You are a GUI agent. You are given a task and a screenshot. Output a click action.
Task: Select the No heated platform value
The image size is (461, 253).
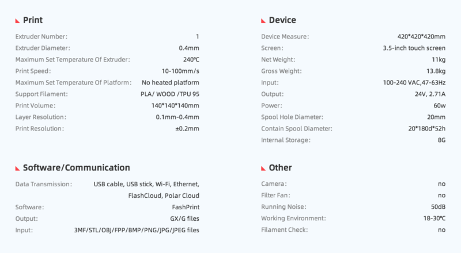[x=170, y=82]
